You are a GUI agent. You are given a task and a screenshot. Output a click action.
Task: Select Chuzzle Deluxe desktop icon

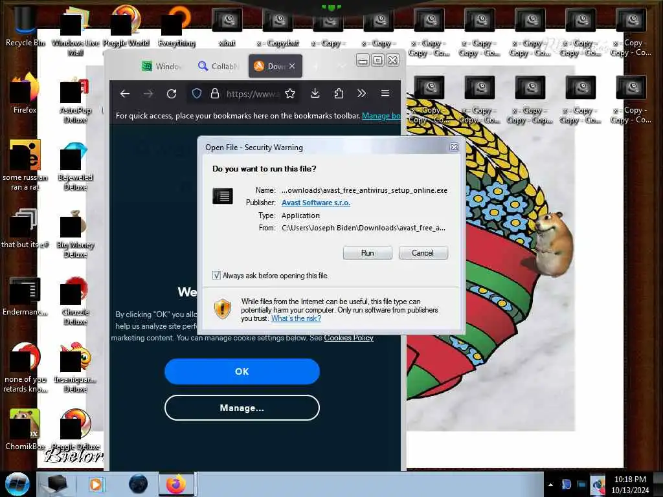75,301
